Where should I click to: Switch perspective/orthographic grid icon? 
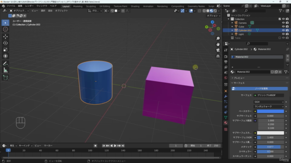click(218, 56)
